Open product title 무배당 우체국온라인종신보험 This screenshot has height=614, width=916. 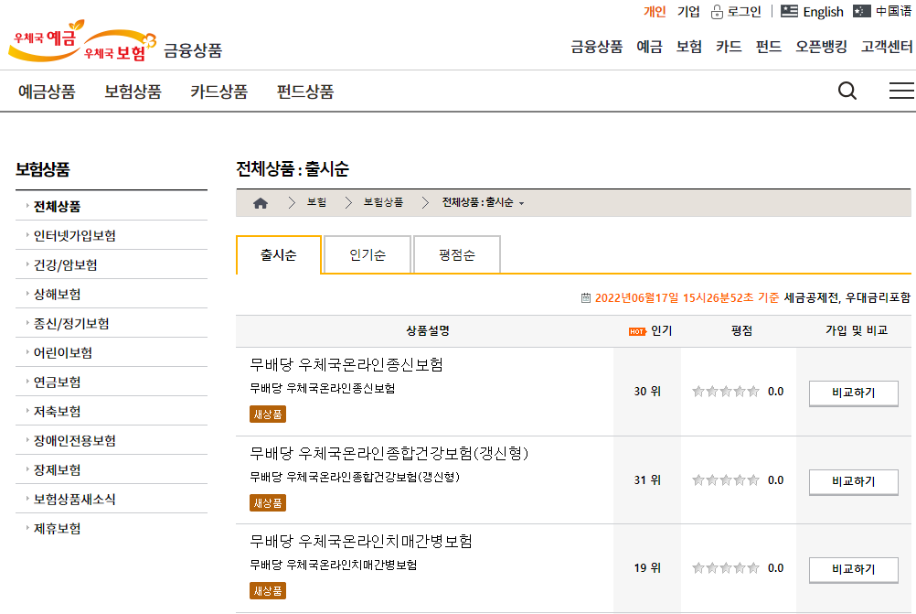pyautogui.click(x=346, y=365)
